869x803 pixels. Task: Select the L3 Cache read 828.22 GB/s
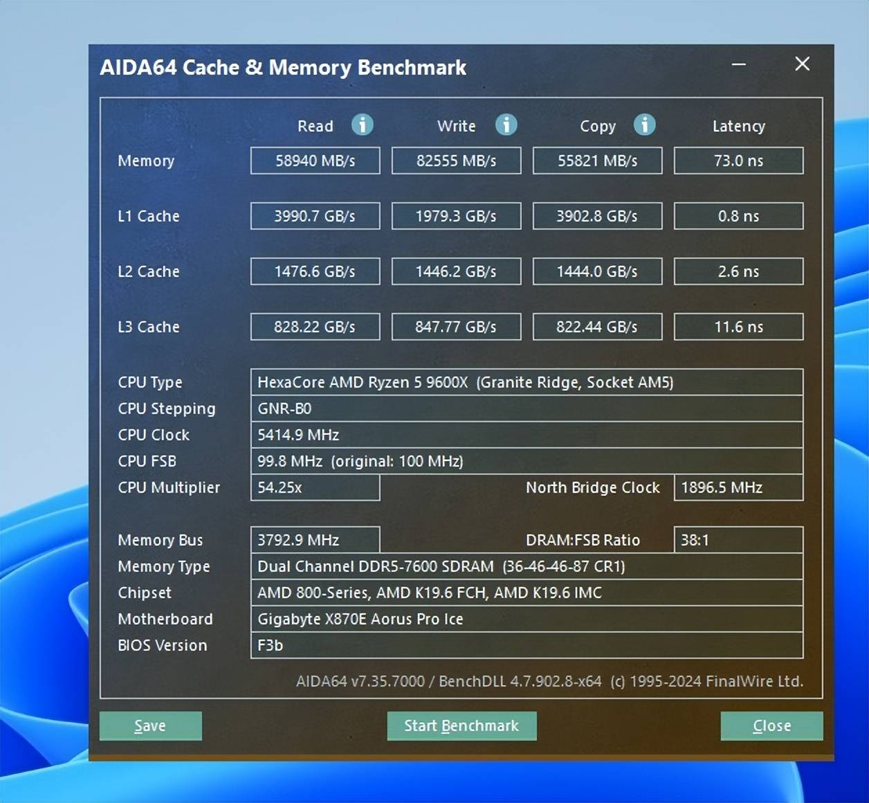(315, 327)
